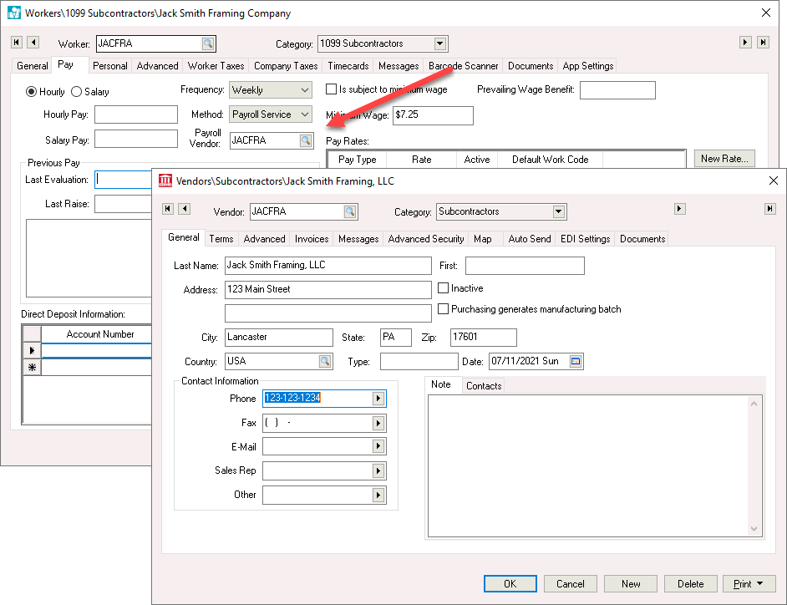Open the vendor Category Subcontractors dropdown
The height and width of the screenshot is (605, 787).
(x=558, y=212)
